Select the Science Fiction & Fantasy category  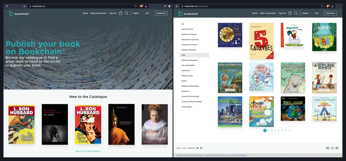coord(192,102)
